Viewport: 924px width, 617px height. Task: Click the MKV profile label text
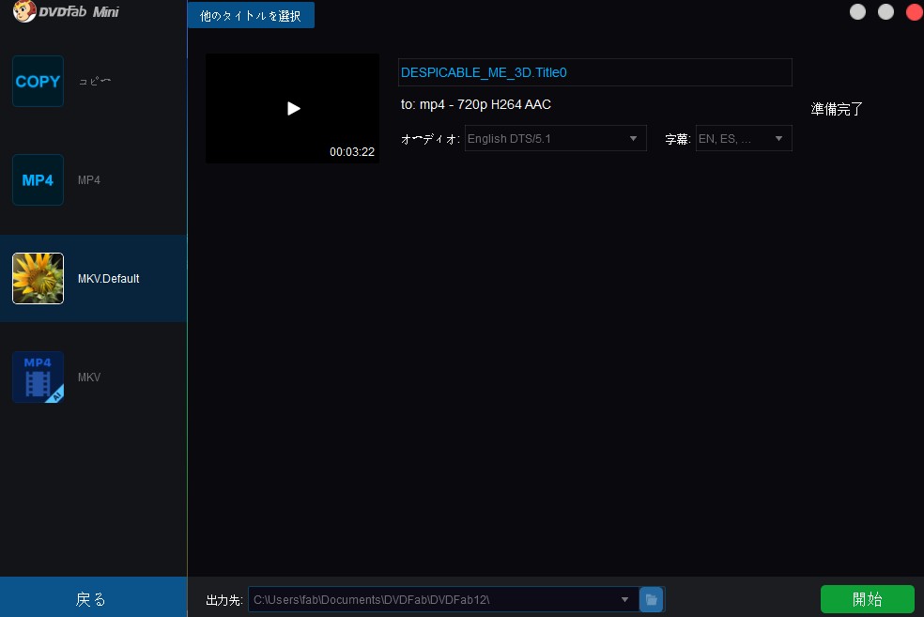[89, 378]
